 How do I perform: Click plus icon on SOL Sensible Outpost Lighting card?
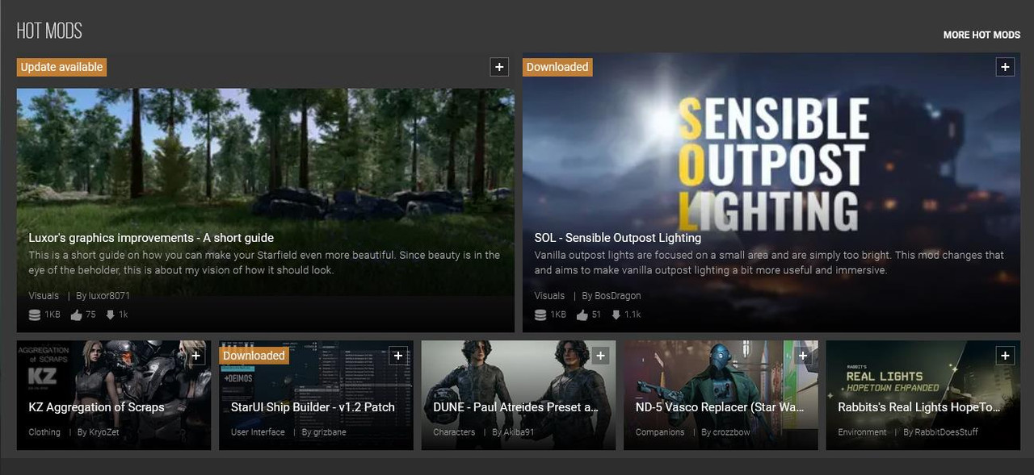(x=1005, y=67)
